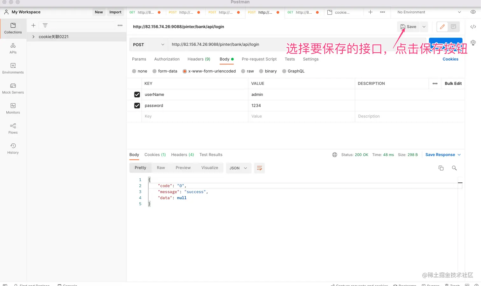Click the request URL input field
Screen dimensions: 481x286
[297, 44]
